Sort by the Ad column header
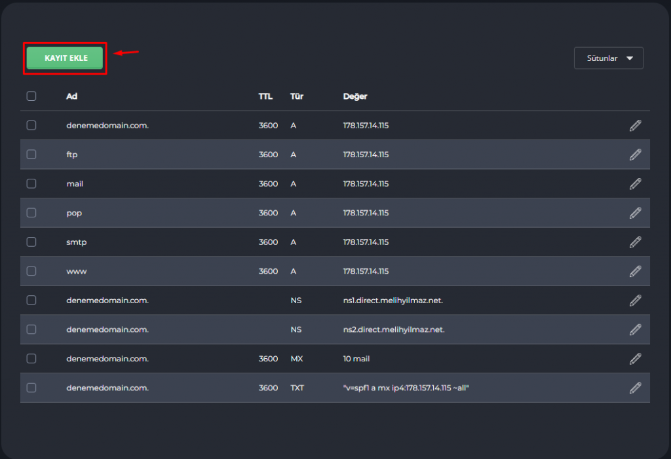The width and height of the screenshot is (671, 459). [72, 96]
